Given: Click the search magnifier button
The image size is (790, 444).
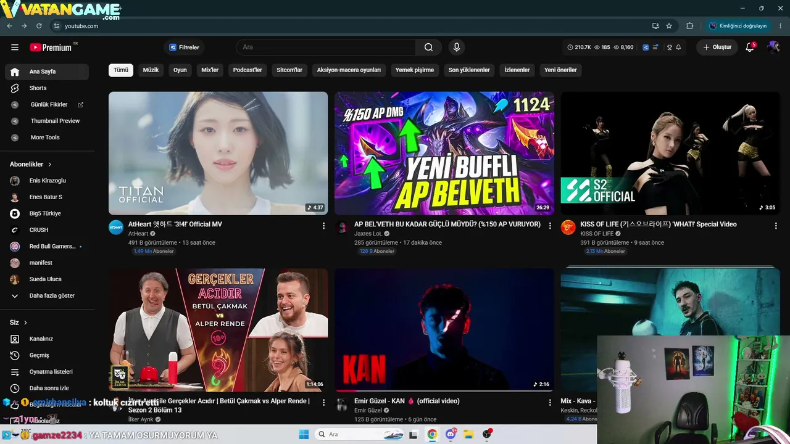Looking at the screenshot, I should click(428, 47).
